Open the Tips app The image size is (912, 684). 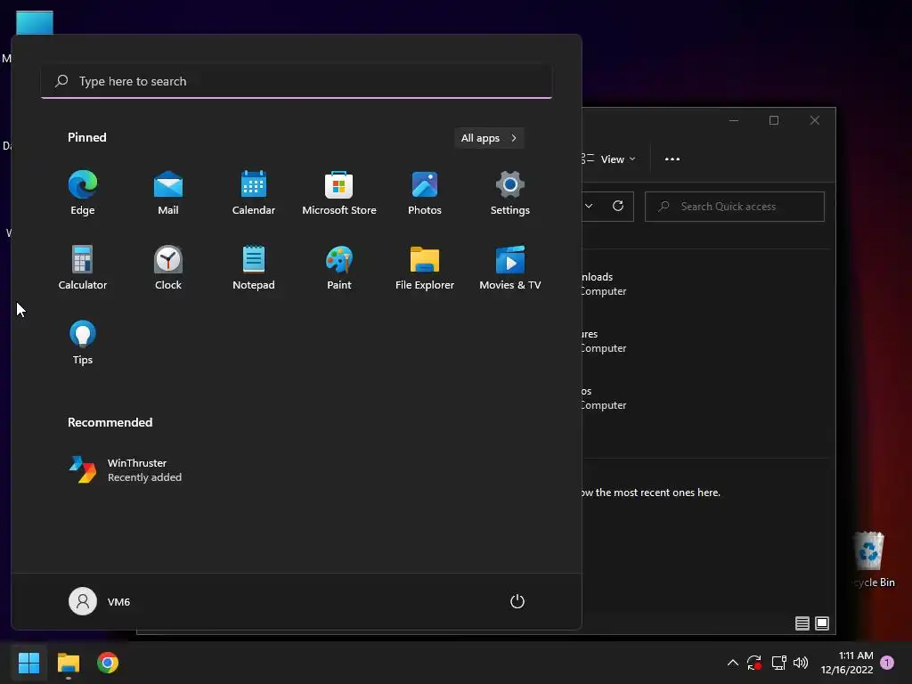[x=83, y=343]
